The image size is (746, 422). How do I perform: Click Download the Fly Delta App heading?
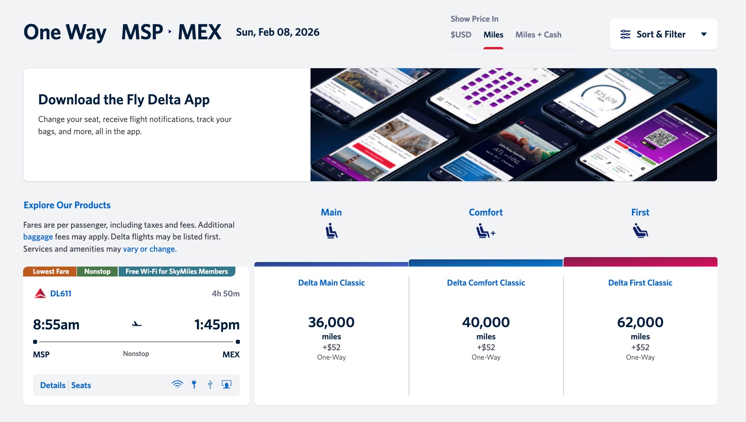click(x=124, y=99)
